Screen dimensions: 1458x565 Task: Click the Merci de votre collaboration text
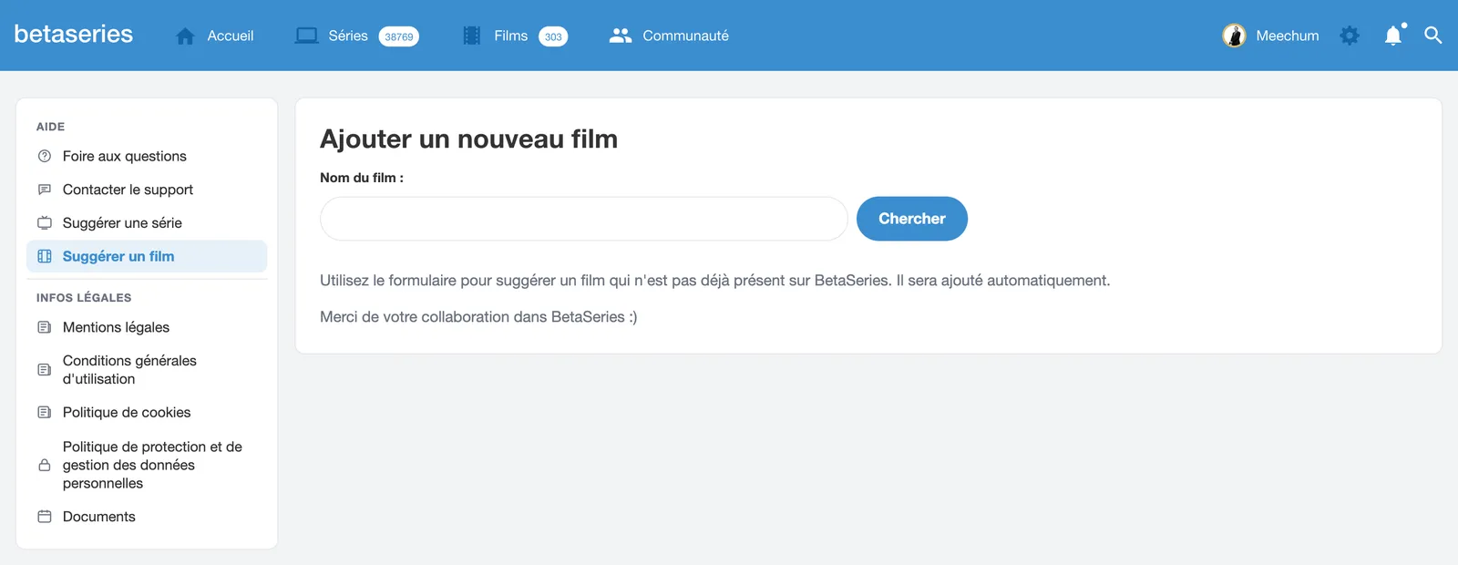tap(478, 317)
